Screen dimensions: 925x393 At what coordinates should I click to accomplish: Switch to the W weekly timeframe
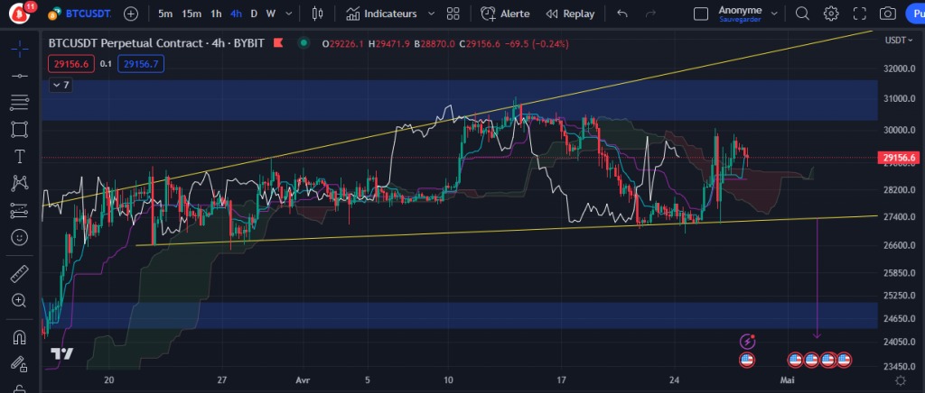[271, 14]
